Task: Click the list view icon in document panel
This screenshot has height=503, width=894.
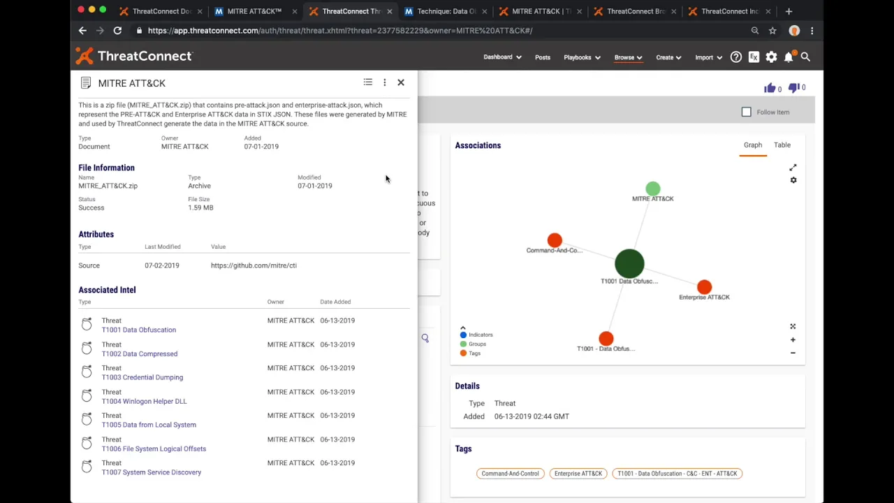Action: tap(368, 82)
